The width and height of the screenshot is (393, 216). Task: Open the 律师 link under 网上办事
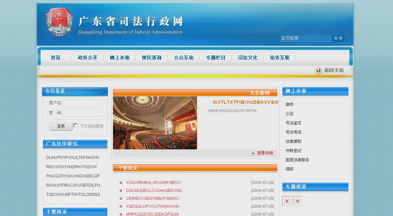290,105
